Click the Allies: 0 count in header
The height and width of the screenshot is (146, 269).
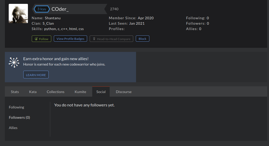click(x=194, y=29)
